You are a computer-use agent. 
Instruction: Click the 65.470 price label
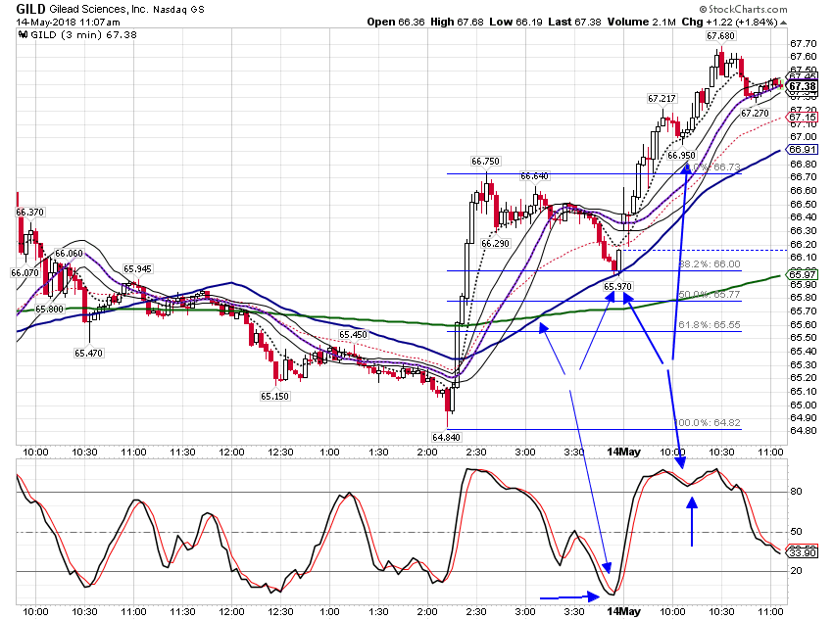89,353
